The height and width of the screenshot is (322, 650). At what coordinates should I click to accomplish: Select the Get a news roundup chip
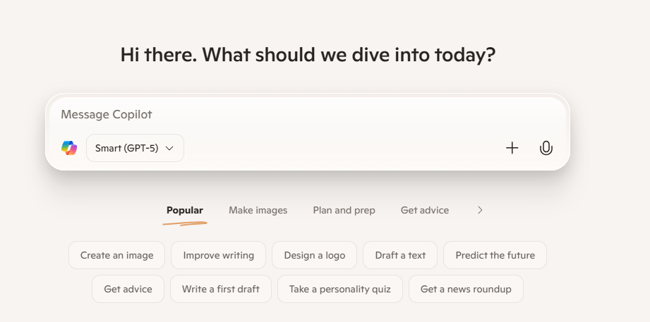[466, 289]
